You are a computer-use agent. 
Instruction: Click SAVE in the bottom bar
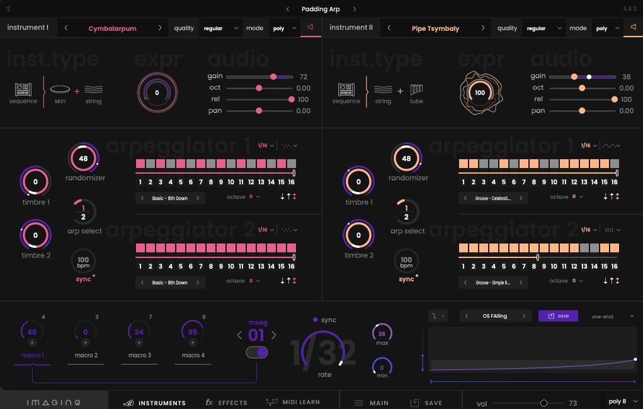pos(426,402)
